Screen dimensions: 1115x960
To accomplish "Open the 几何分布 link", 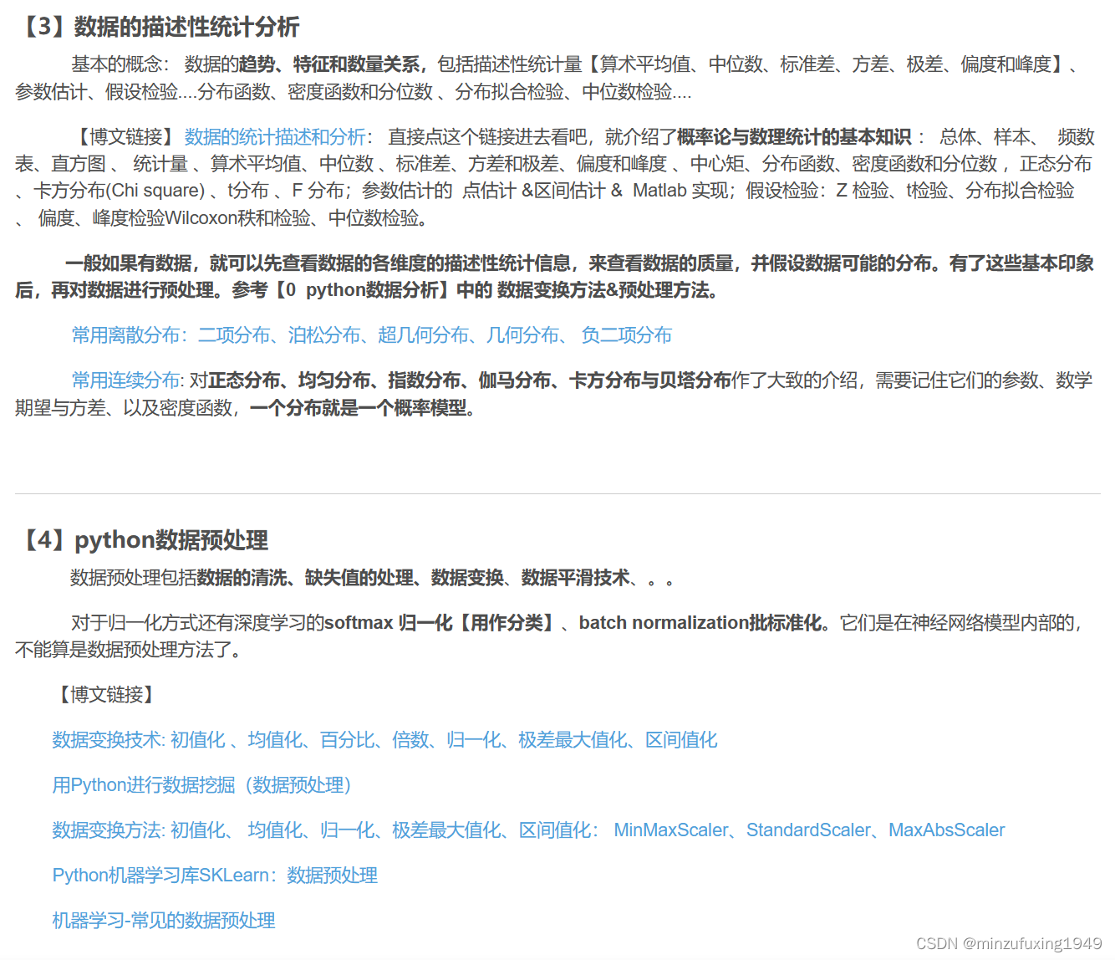I will tap(520, 334).
